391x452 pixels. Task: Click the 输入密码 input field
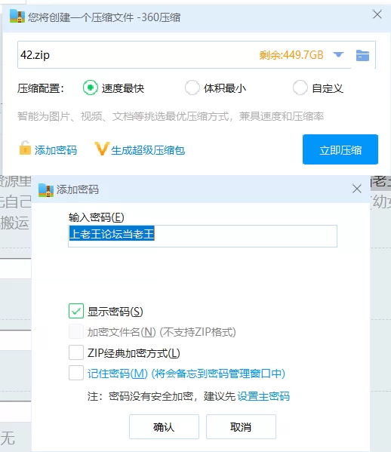click(202, 236)
